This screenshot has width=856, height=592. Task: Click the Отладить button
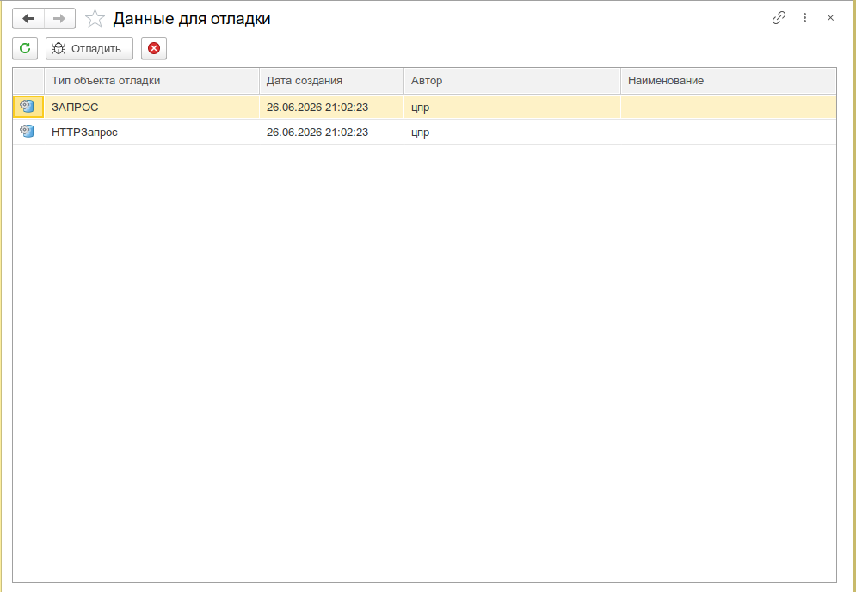(x=89, y=48)
